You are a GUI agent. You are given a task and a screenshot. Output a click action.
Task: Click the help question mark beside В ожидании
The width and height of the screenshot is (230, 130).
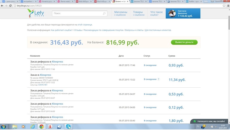point(159,79)
